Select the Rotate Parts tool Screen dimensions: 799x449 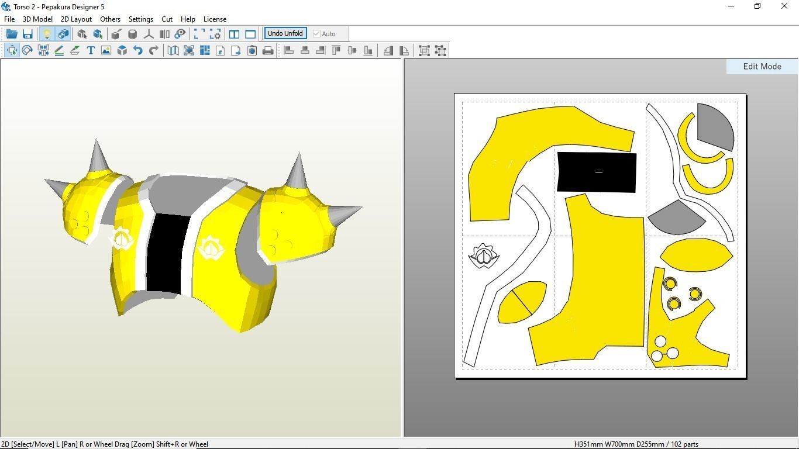27,51
